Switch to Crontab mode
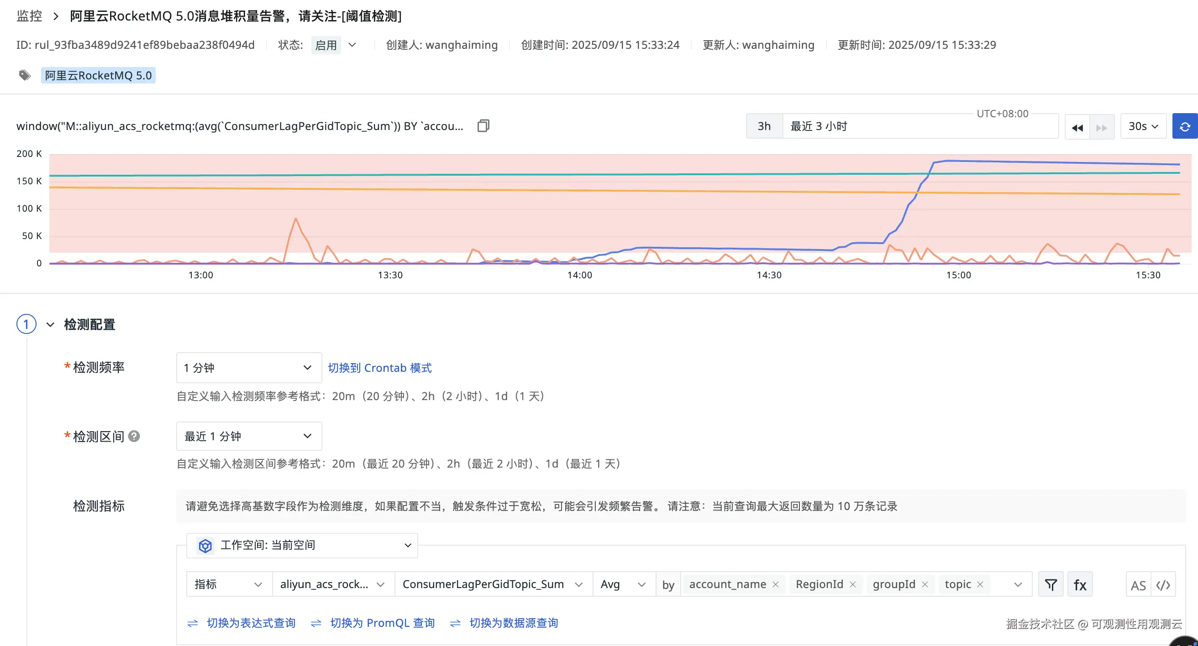 [379, 368]
